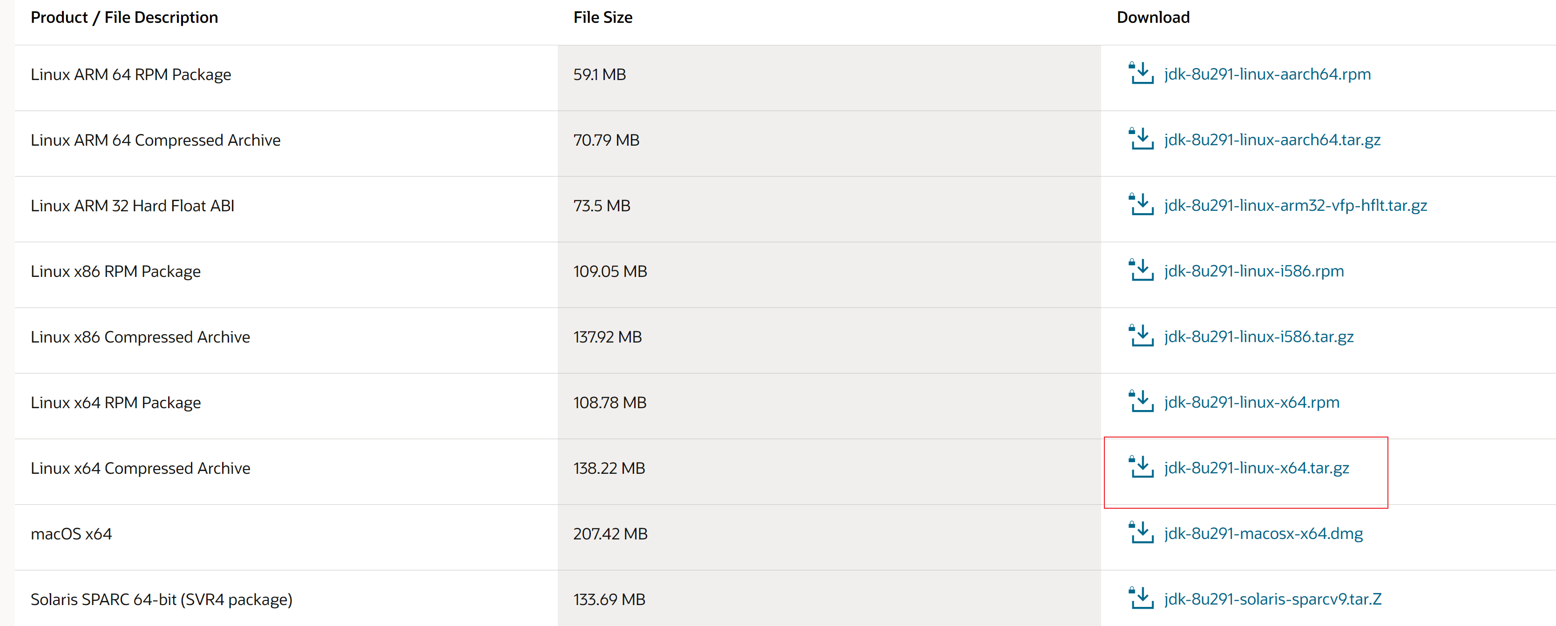This screenshot has height=626, width=1556.
Task: Open jdk-8u291-linux-arm32-vfp-hflt.tar.gz link
Action: click(x=1295, y=206)
